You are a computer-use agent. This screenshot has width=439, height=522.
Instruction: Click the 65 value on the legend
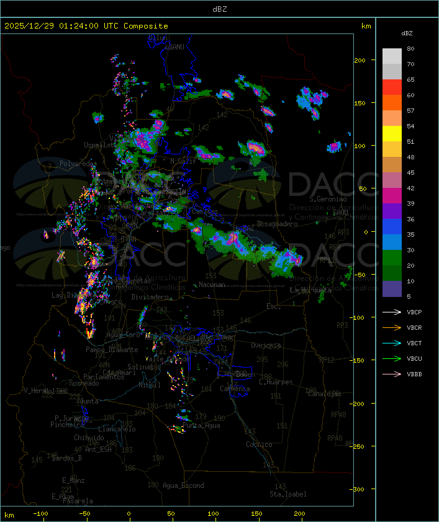(410, 79)
